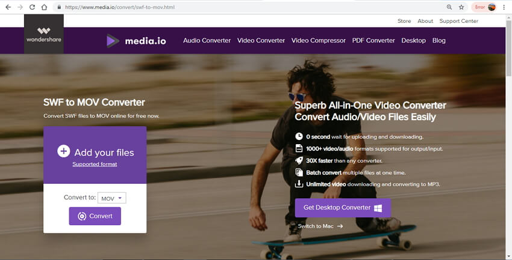
Task: Click the clock icon beside 0 second wait
Action: pos(299,136)
